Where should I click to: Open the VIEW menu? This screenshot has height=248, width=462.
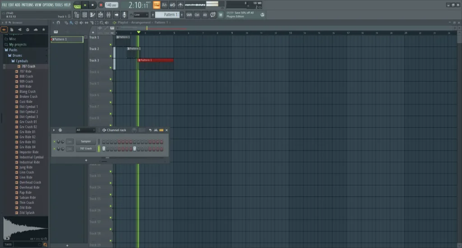pos(38,5)
